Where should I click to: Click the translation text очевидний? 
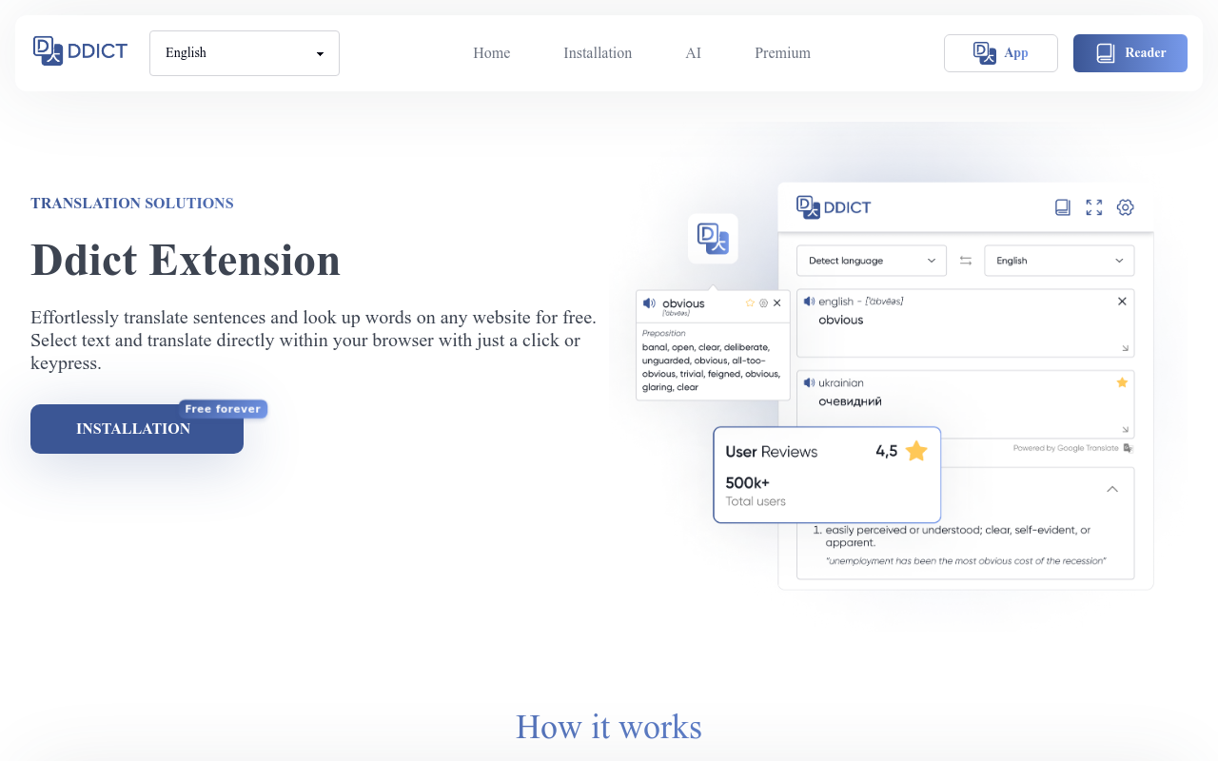[850, 401]
